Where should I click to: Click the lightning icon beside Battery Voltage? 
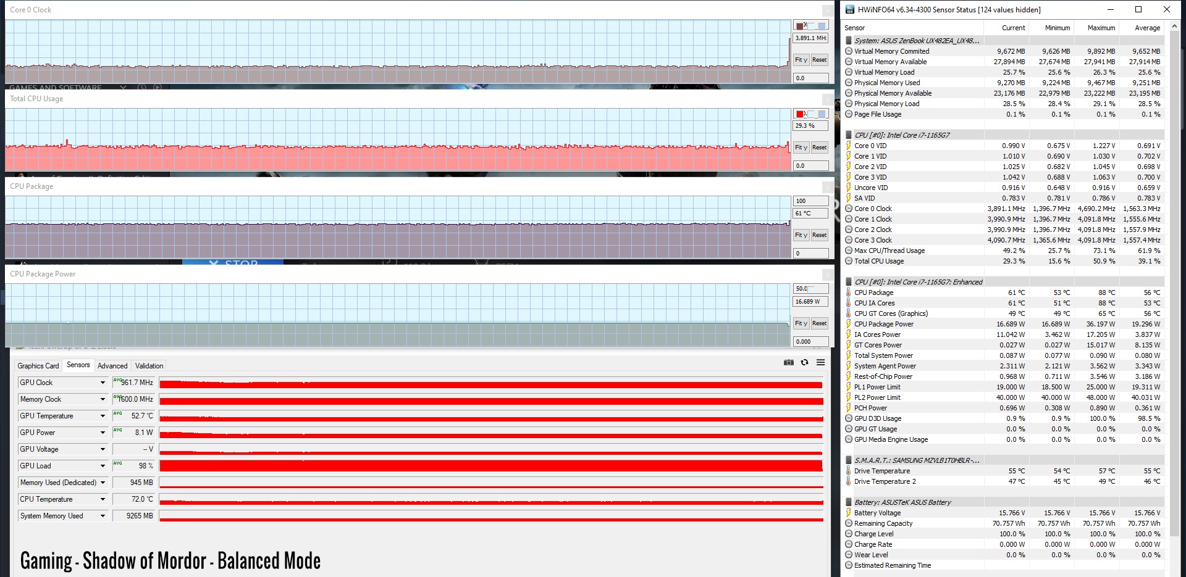[x=849, y=513]
